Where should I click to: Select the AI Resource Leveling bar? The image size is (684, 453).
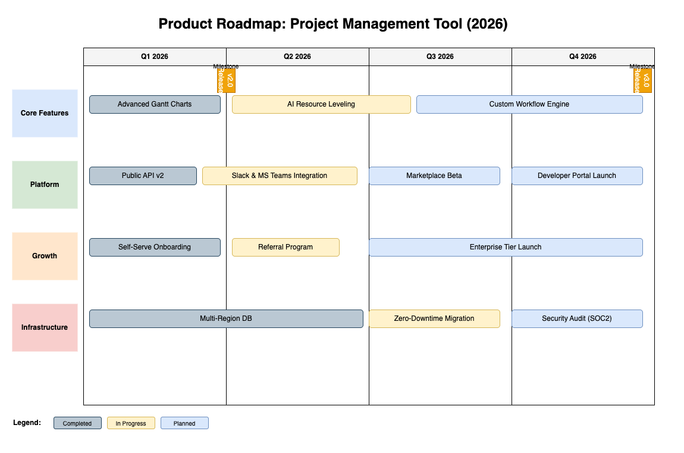point(321,104)
